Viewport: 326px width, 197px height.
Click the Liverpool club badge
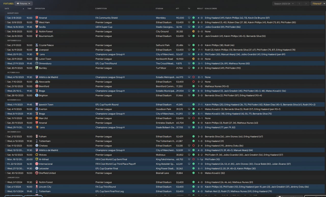(x=37, y=50)
